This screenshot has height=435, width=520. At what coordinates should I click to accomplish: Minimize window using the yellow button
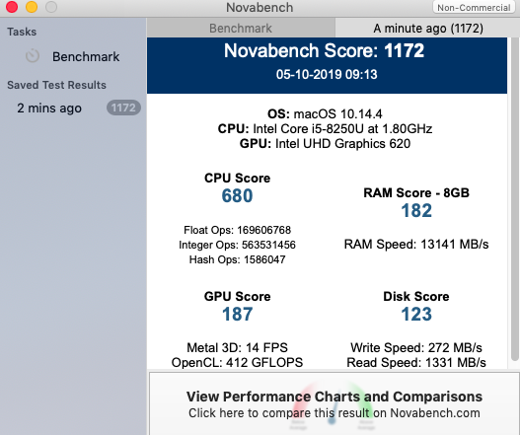32,7
